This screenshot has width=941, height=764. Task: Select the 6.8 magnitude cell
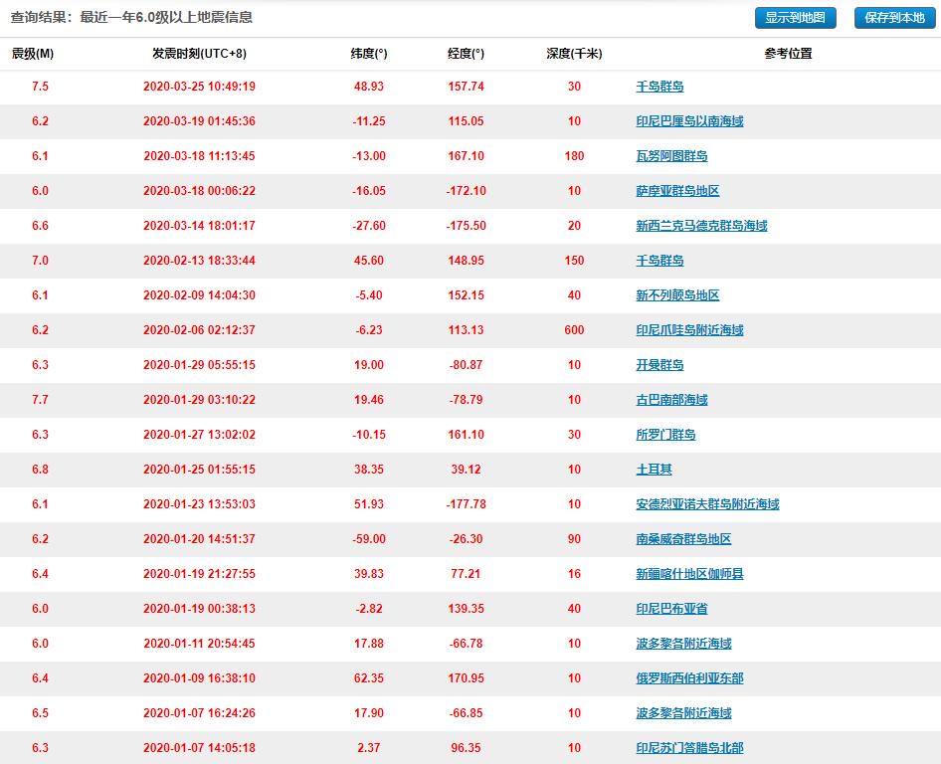click(x=40, y=470)
